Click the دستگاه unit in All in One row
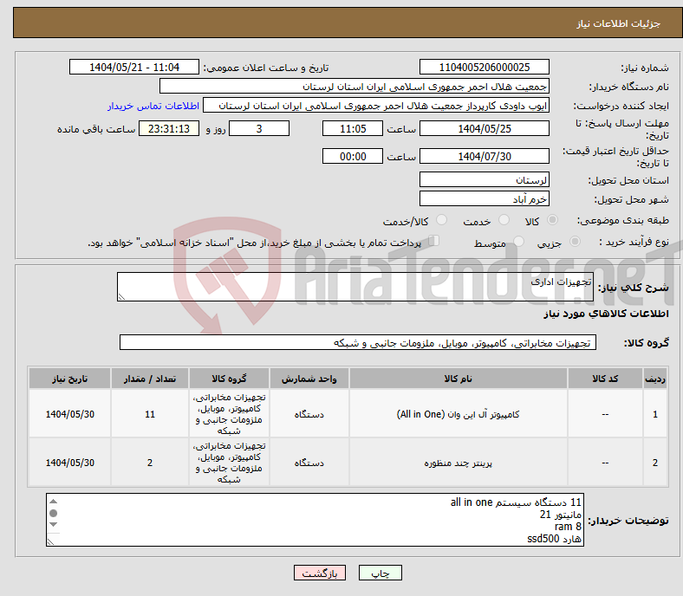This screenshot has height=596, width=683. pyautogui.click(x=309, y=414)
